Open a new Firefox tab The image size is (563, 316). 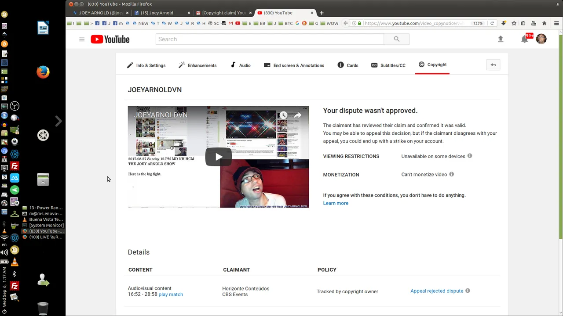click(322, 13)
